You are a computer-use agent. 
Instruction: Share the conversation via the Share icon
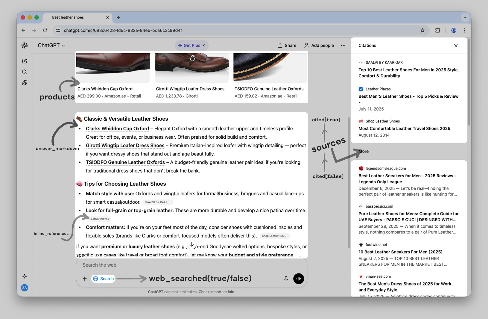pyautogui.click(x=286, y=45)
